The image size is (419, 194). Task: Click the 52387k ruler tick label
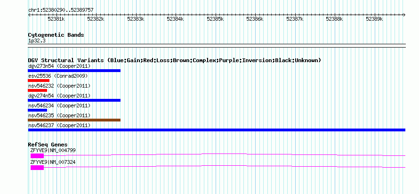(x=295, y=19)
